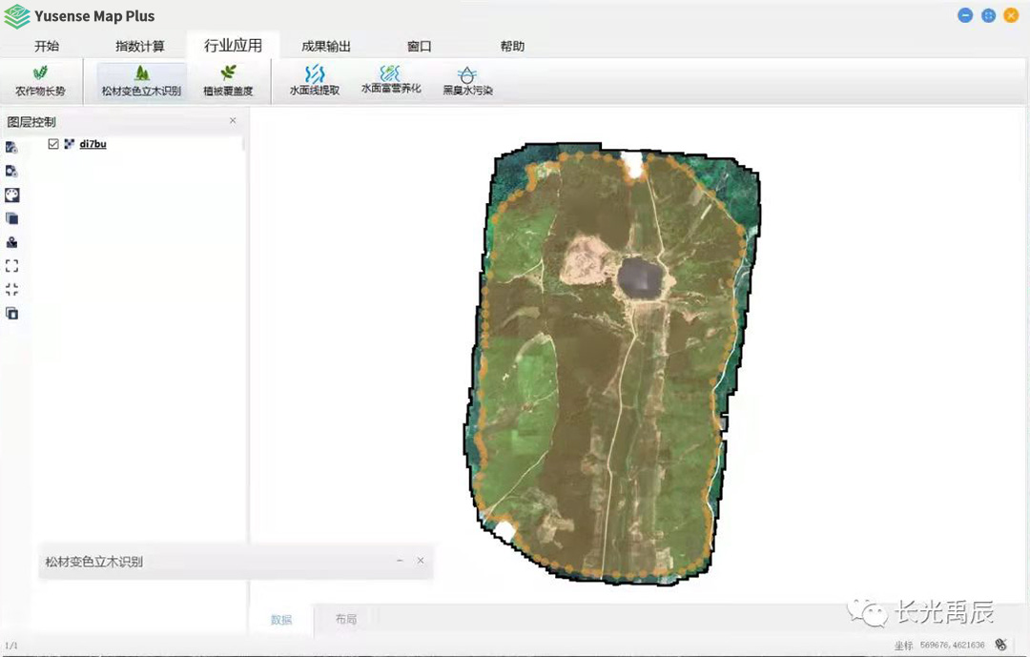Click the dark pond on the map image
This screenshot has height=657, width=1030.
pyautogui.click(x=640, y=277)
